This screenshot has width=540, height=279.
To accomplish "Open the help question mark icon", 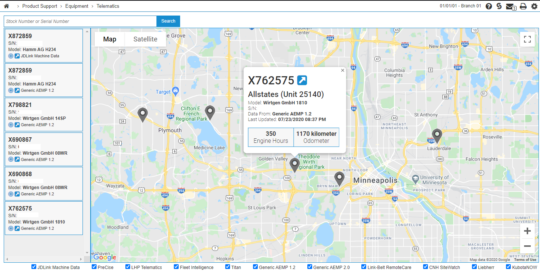I will pyautogui.click(x=489, y=6).
